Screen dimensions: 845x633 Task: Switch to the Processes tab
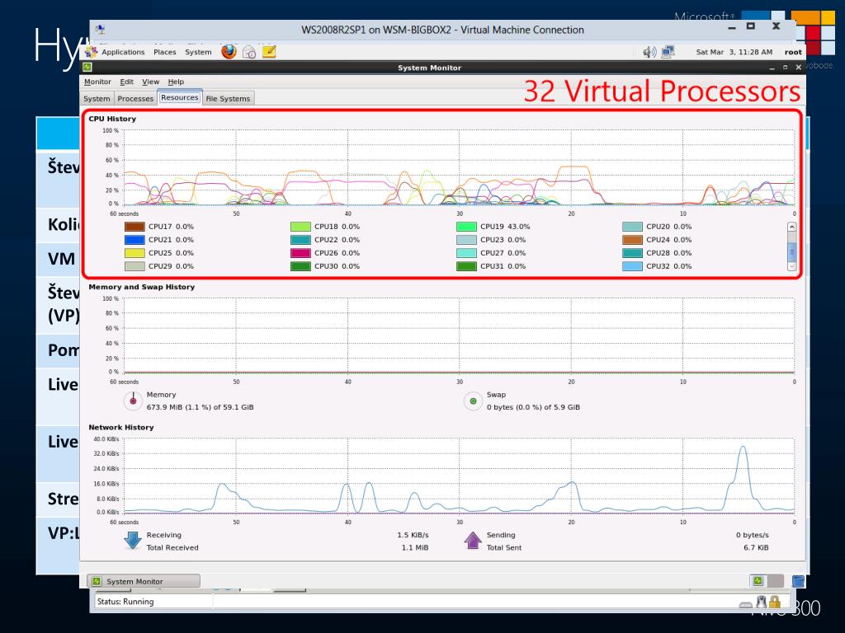click(135, 99)
